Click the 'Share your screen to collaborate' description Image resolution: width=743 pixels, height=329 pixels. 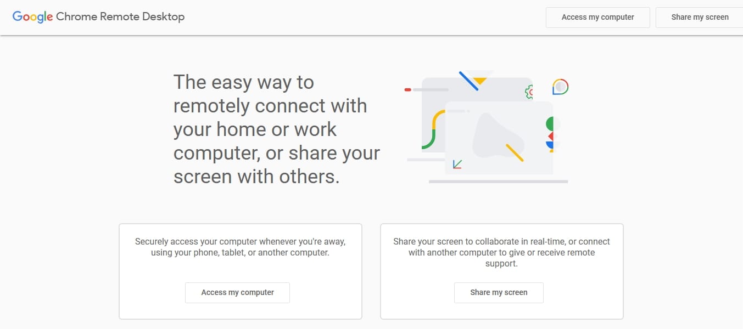501,252
